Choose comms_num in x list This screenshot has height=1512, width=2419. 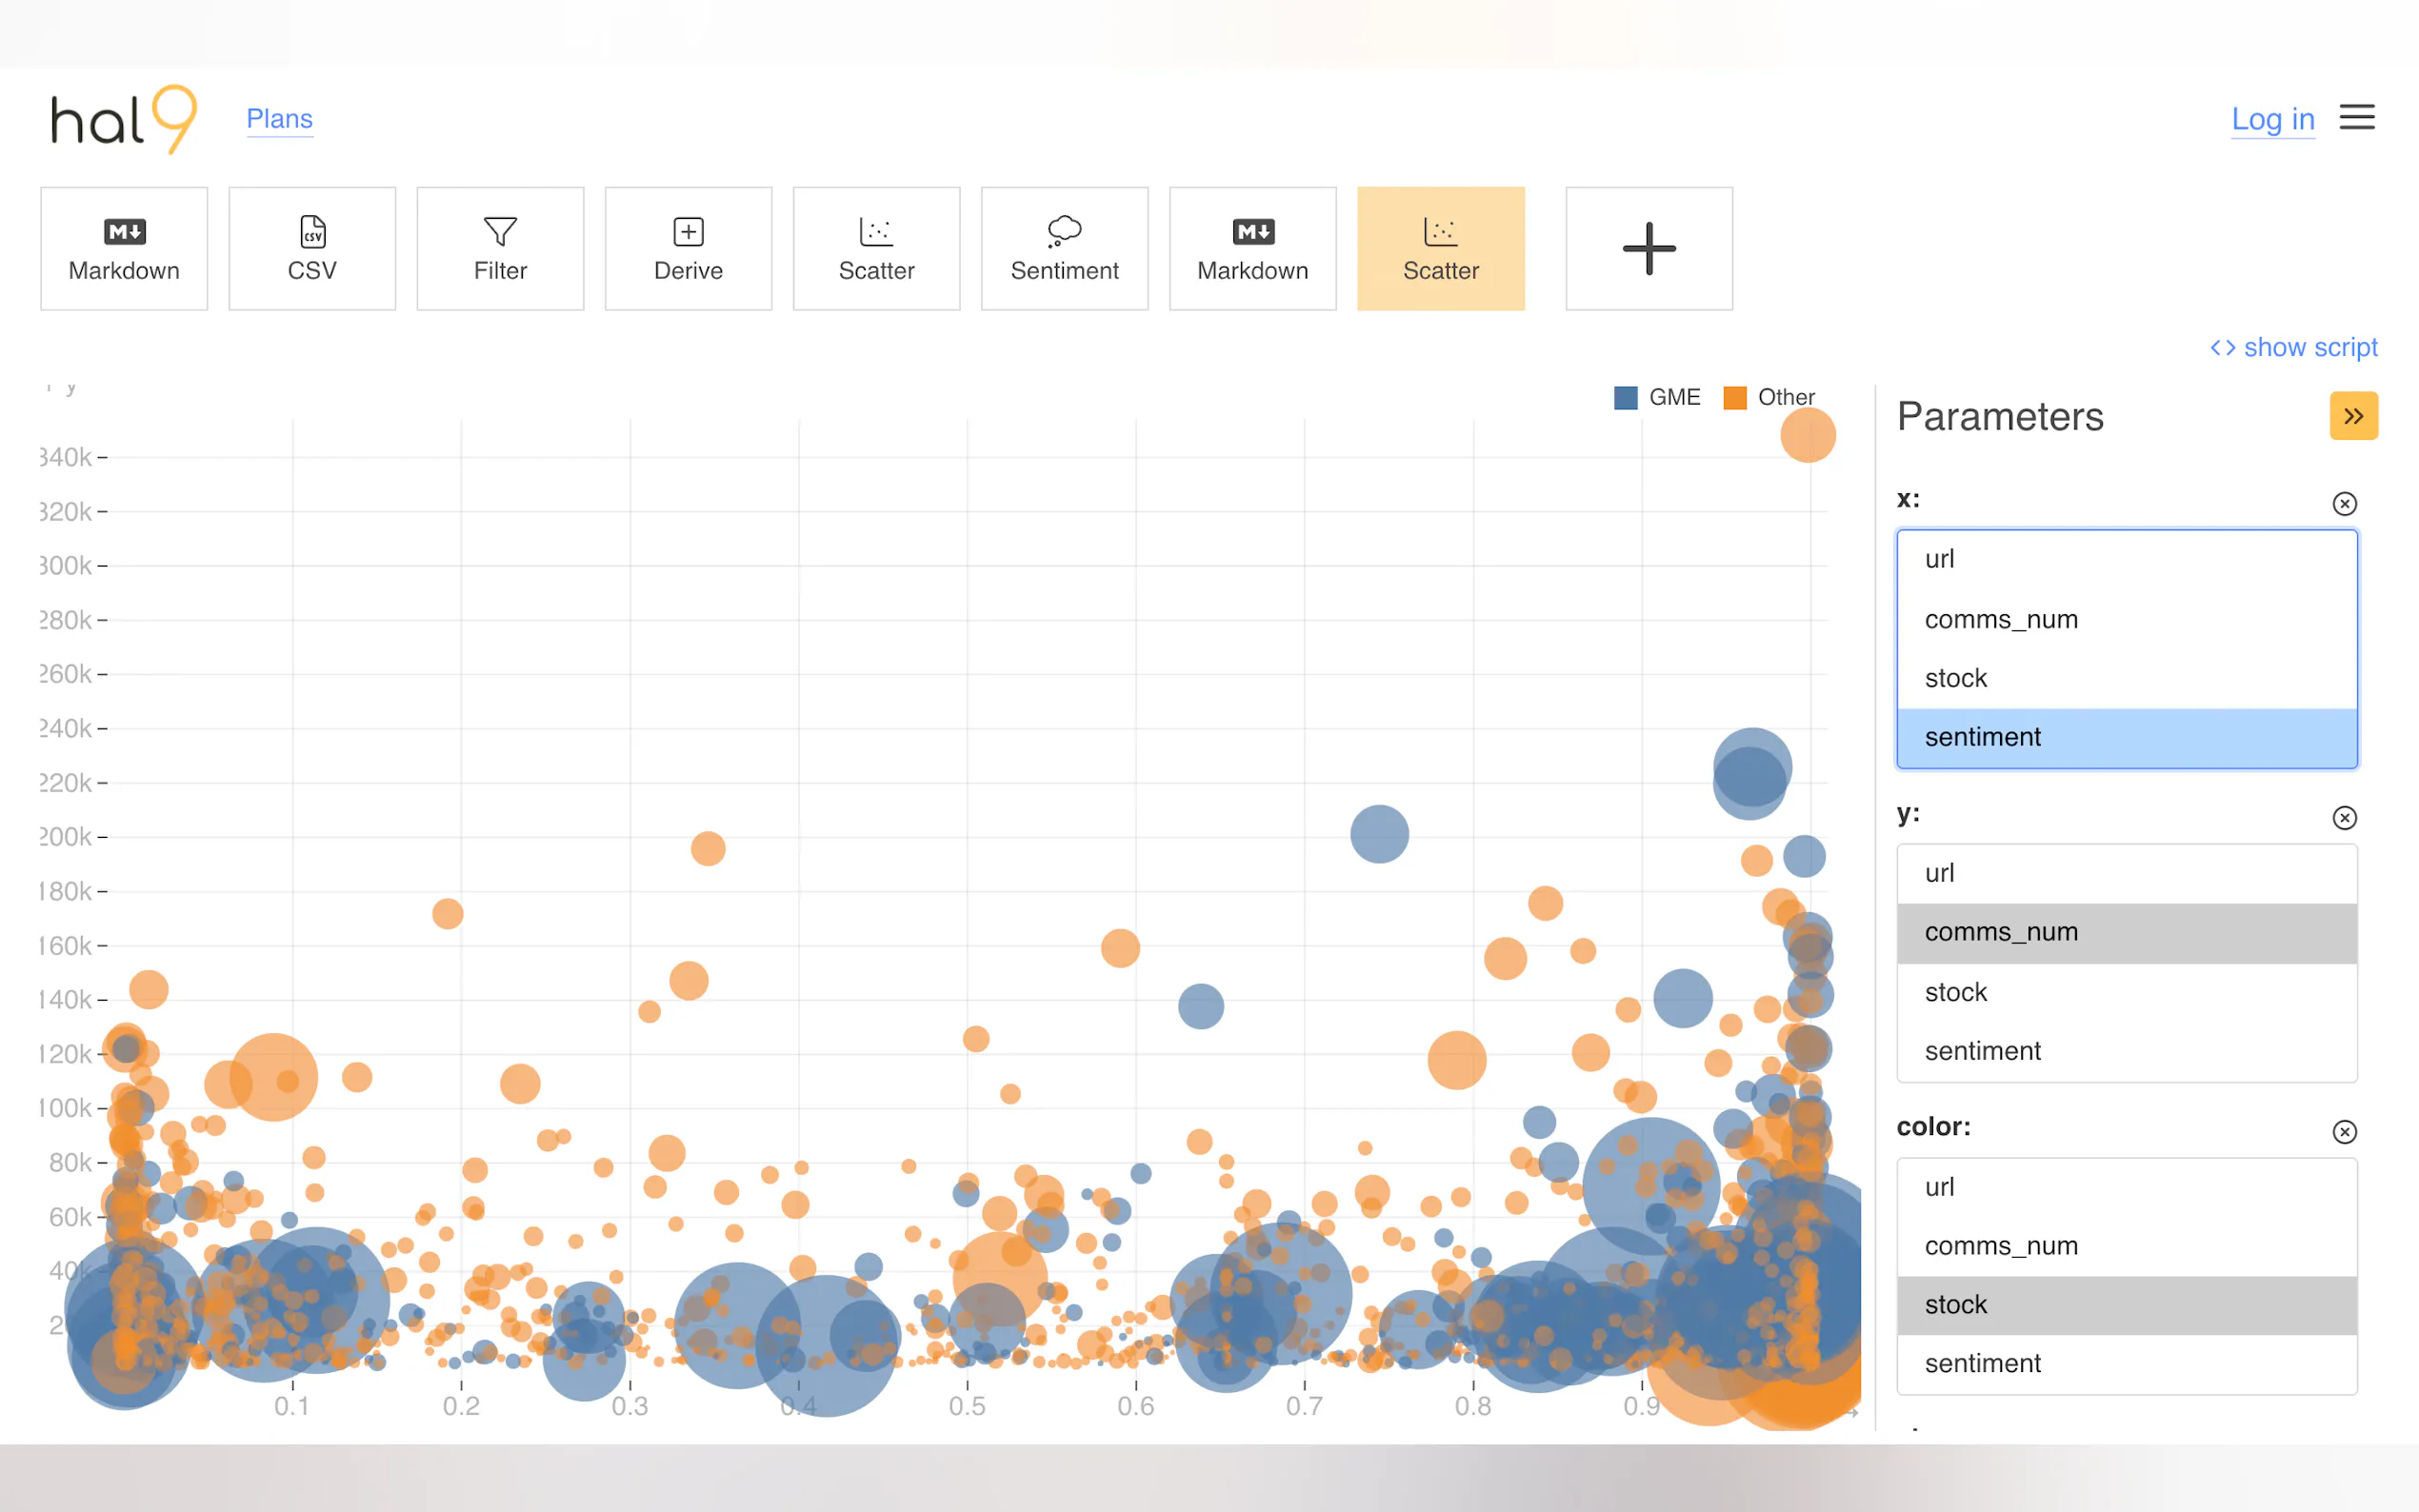(2001, 619)
